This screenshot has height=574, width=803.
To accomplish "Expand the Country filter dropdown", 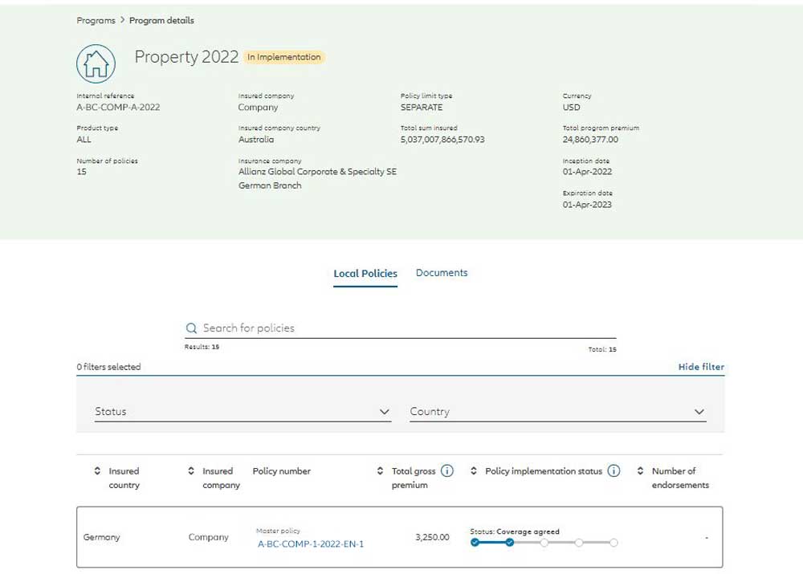I will click(558, 412).
